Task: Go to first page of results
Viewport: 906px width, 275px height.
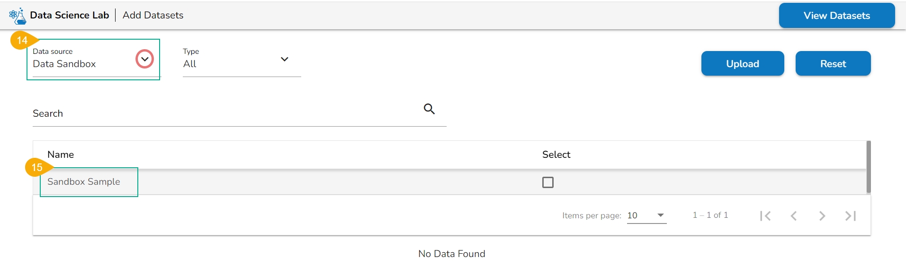Action: point(765,216)
